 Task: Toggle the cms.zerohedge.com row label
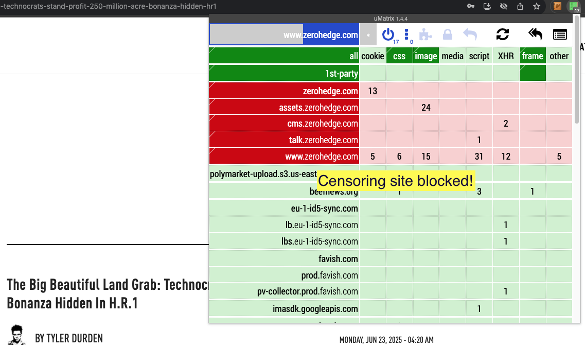point(284,124)
